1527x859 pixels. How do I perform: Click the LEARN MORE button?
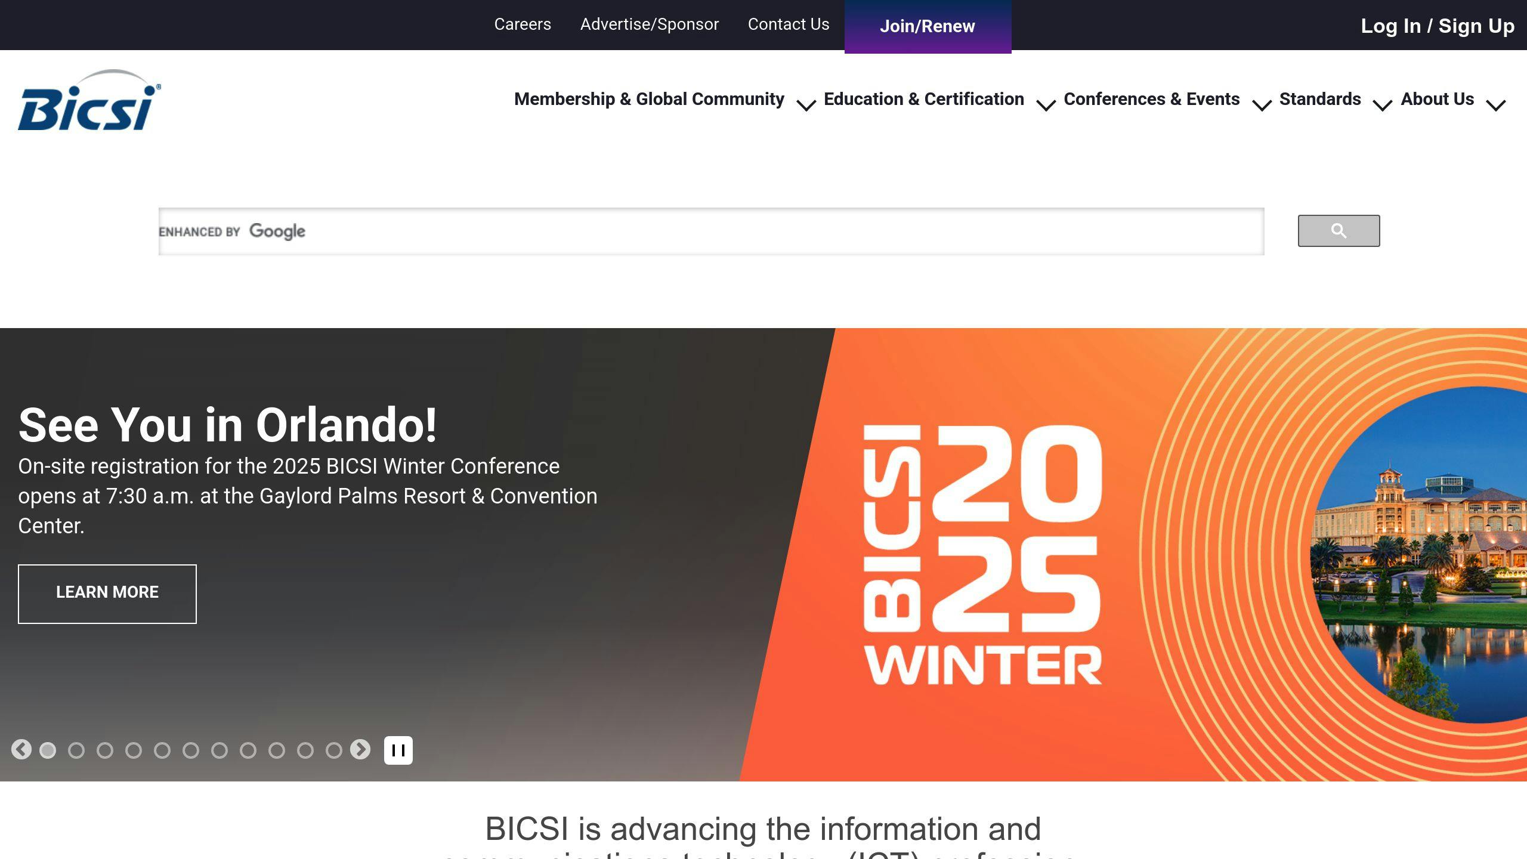[x=107, y=594]
